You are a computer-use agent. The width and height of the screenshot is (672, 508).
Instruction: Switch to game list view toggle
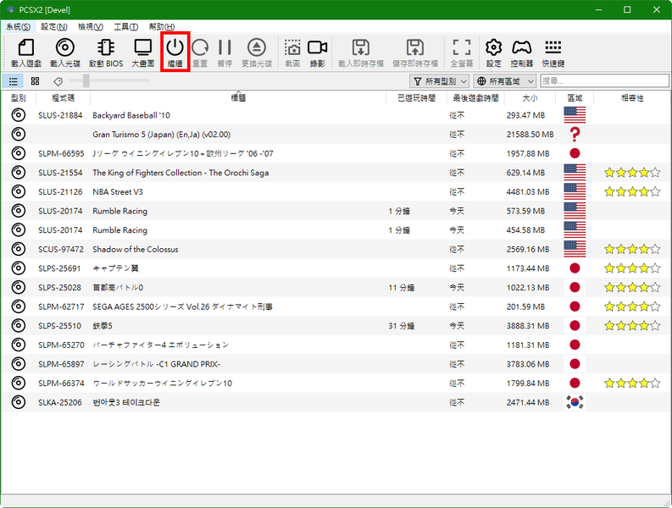pyautogui.click(x=14, y=81)
